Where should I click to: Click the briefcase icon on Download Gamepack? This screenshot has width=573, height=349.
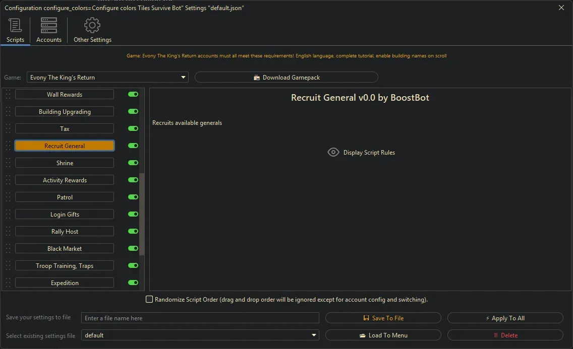[257, 77]
